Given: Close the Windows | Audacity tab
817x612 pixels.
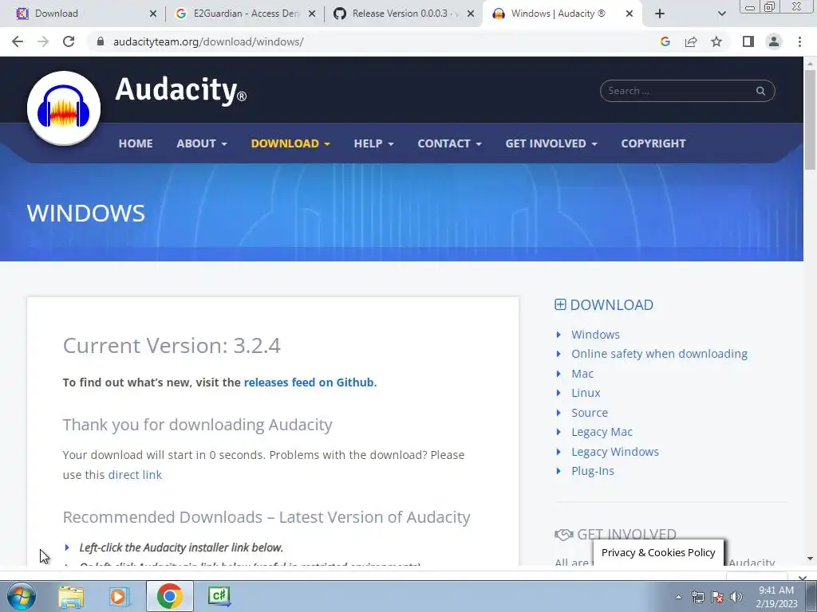Looking at the screenshot, I should tap(630, 14).
